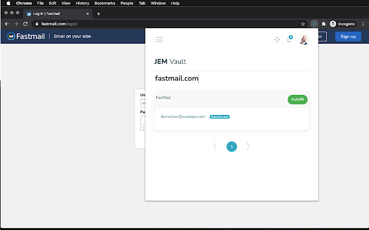This screenshot has width=369, height=230.
Task: Open the Chrome extensions puzzle icon
Action: click(x=324, y=24)
